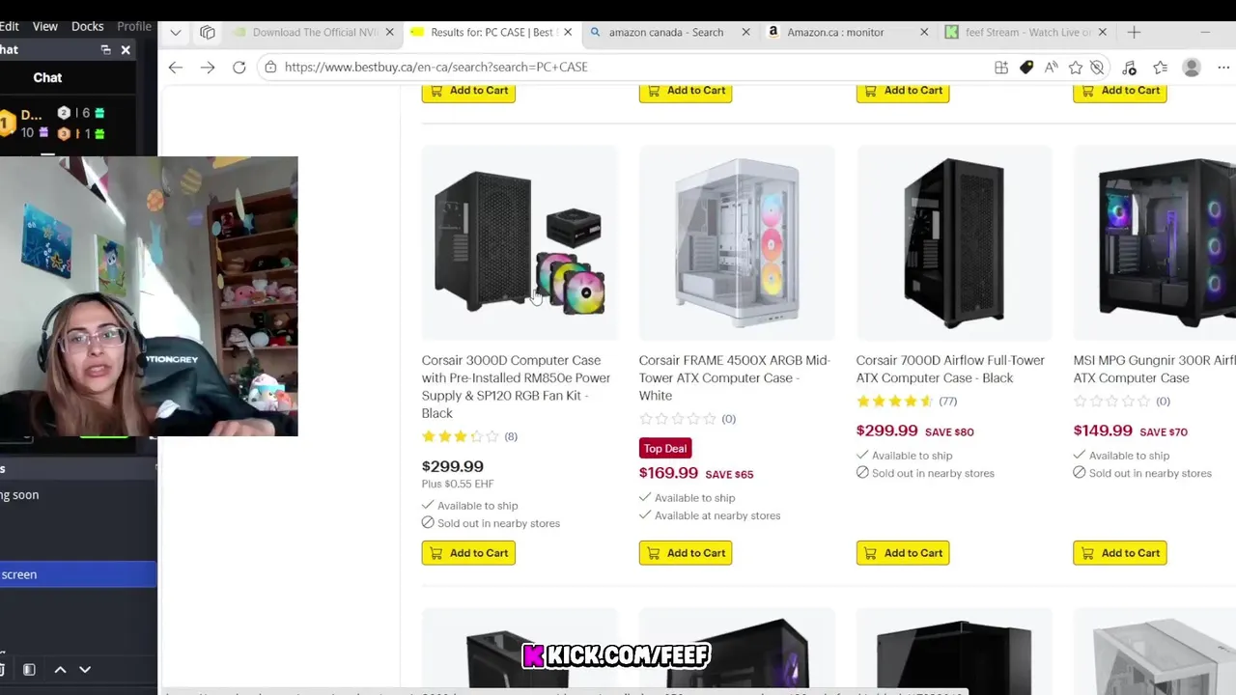1236x695 pixels.
Task: Pop out the Chat dock window
Action: point(105,49)
